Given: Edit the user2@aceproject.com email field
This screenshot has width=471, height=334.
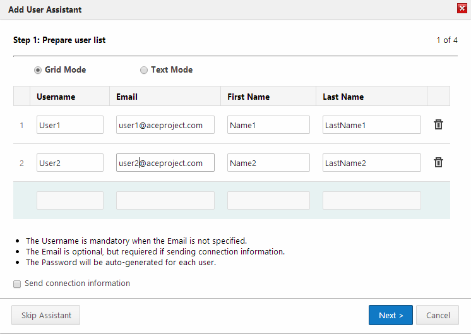Looking at the screenshot, I should pos(165,162).
